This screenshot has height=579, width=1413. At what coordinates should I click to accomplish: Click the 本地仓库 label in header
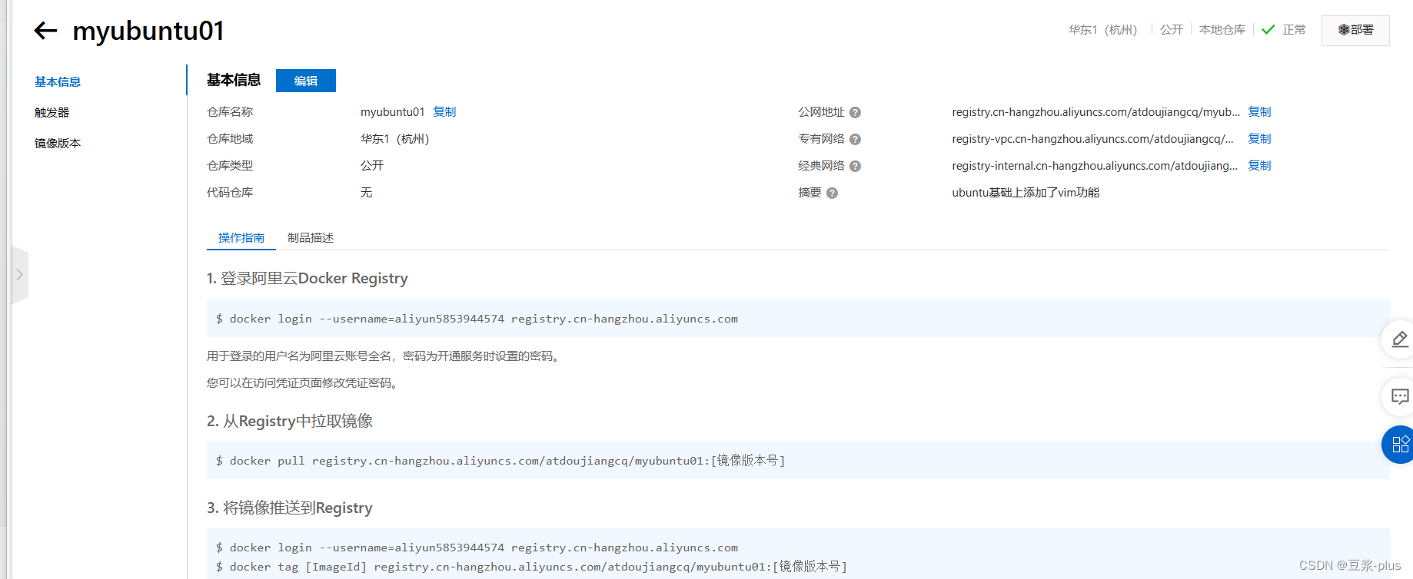point(1222,30)
